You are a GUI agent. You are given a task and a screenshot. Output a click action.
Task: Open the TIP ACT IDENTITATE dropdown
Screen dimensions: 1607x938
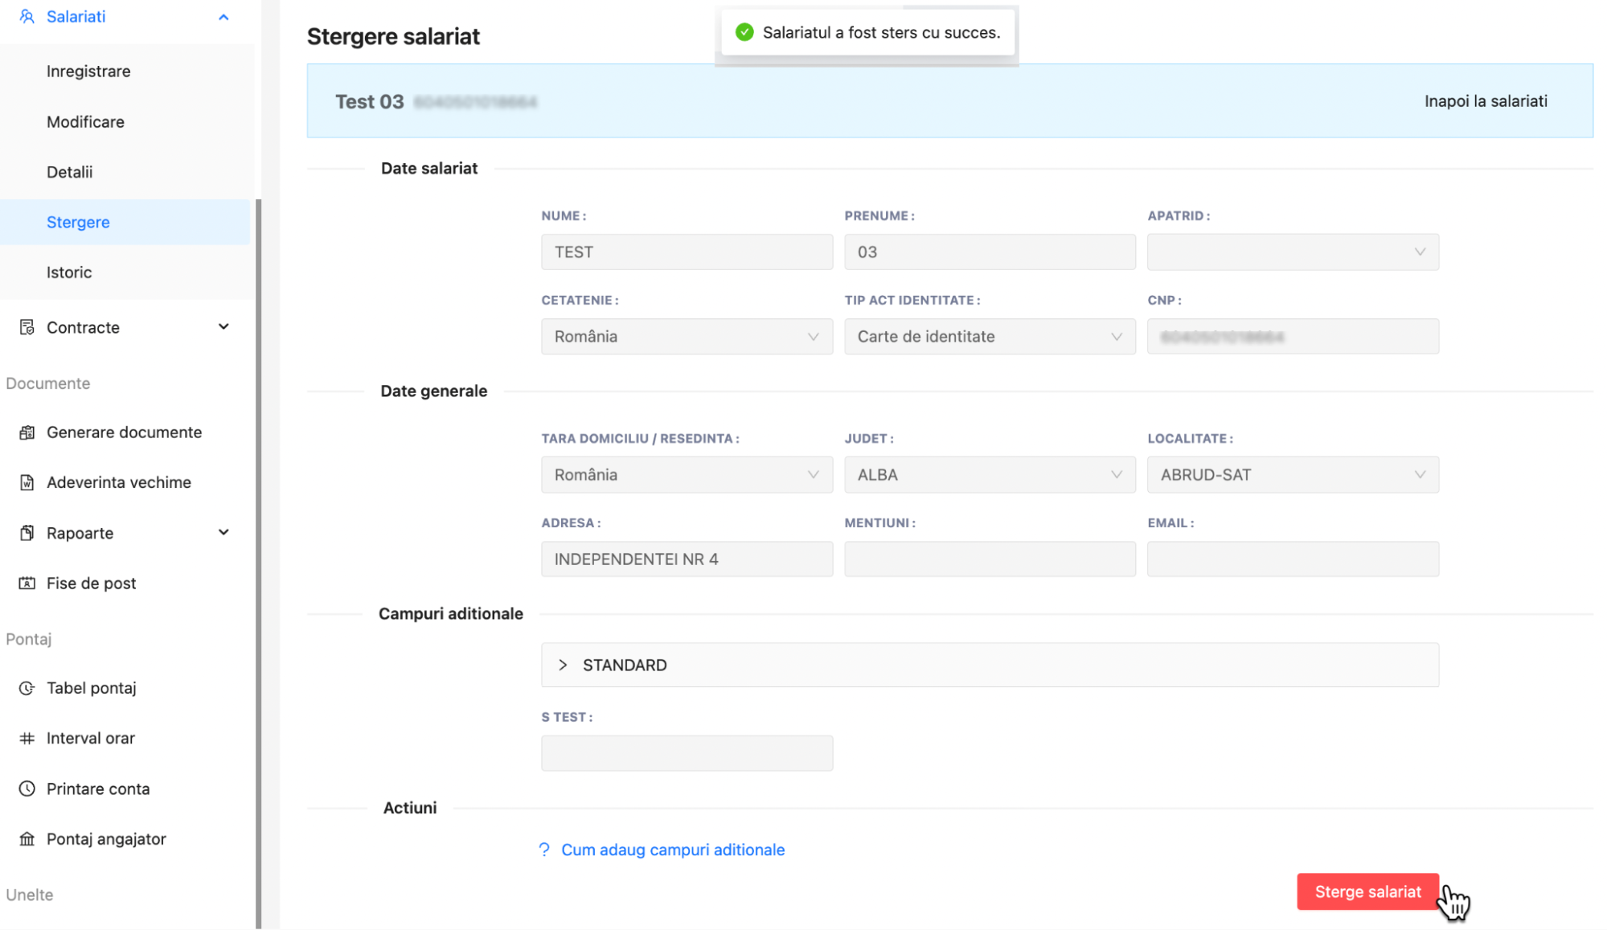click(x=990, y=337)
